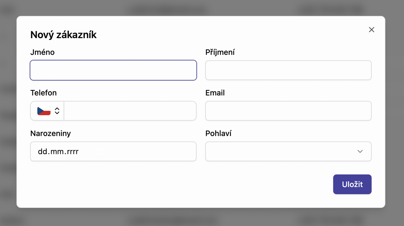The height and width of the screenshot is (226, 404).
Task: Click the Příjmení field label
Action: coord(220,52)
